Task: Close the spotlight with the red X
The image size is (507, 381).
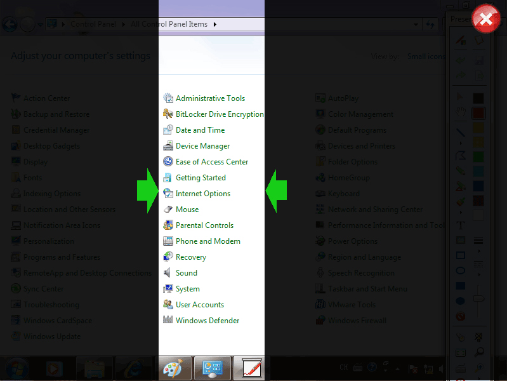Action: (x=486, y=18)
